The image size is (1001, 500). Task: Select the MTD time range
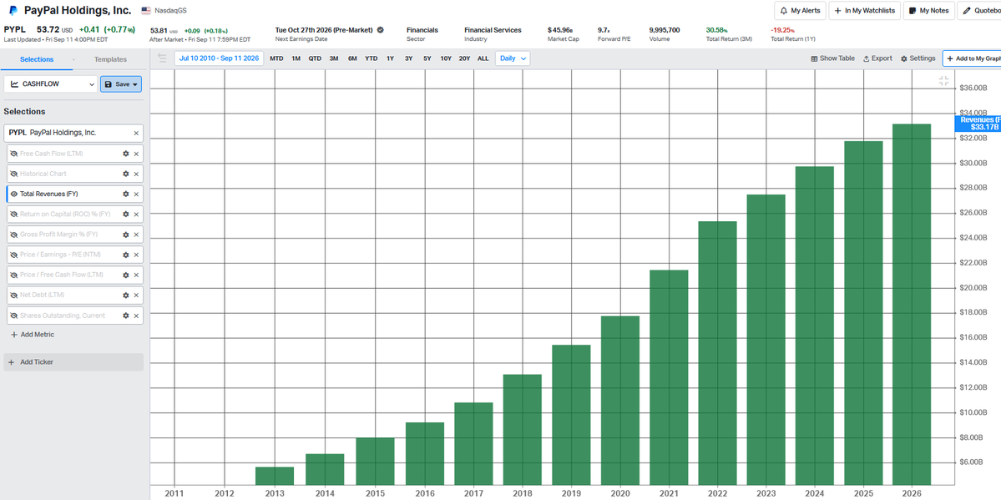(x=276, y=58)
